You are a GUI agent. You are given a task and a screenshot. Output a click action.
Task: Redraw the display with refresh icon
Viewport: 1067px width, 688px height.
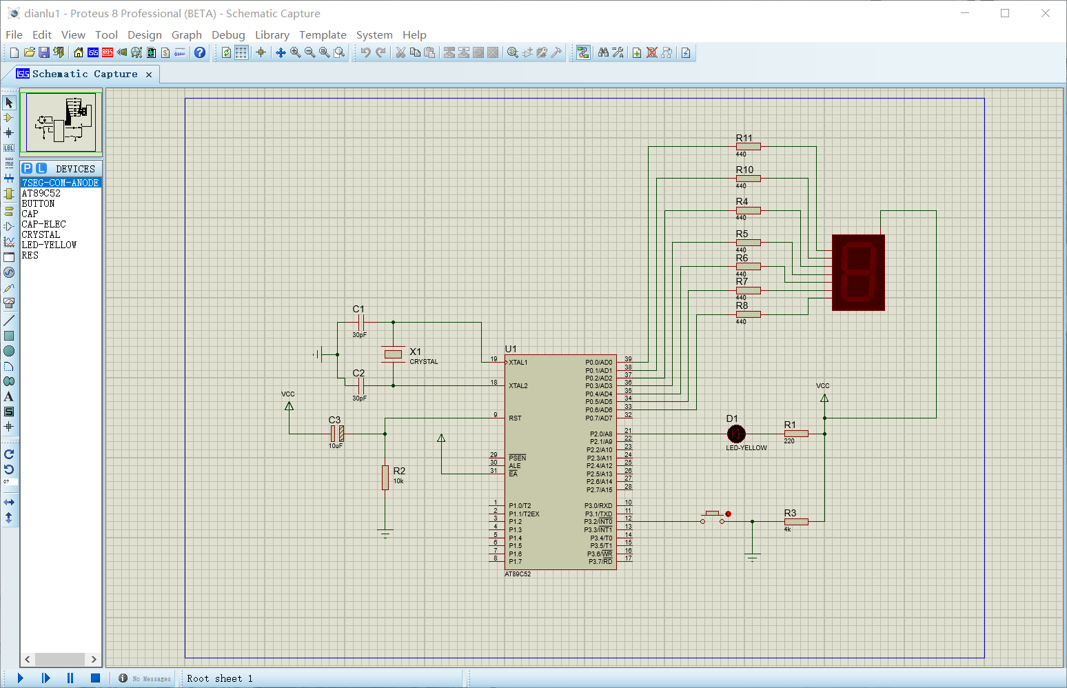226,52
